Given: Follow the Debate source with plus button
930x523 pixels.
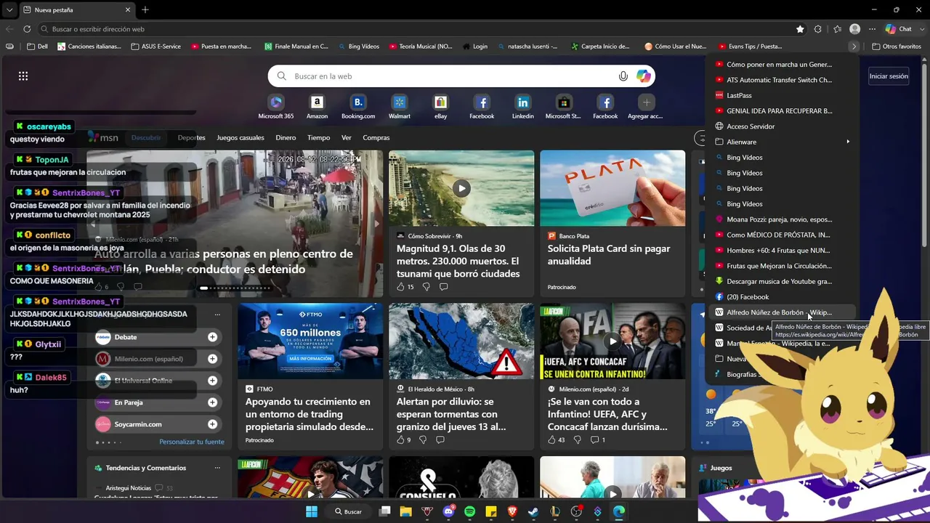Looking at the screenshot, I should point(212,337).
